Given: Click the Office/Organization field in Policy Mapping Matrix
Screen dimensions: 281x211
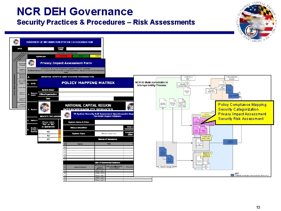Looking at the screenshot, I should 96,94.
